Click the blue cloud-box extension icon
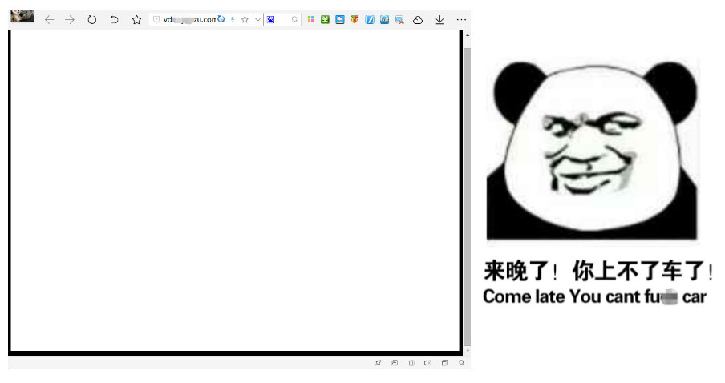725x383 pixels. click(x=340, y=19)
